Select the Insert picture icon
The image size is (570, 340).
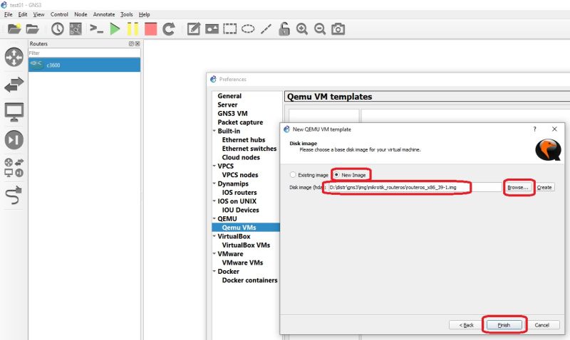(x=212, y=28)
